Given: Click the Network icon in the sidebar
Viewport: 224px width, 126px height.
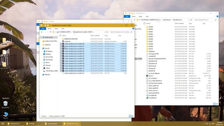Looking at the screenshot, I should click(43, 75).
